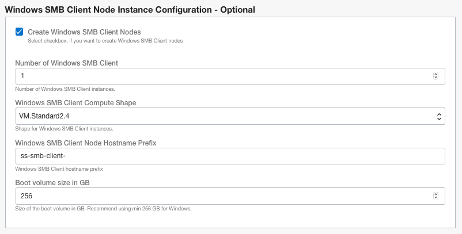Click the "Windows SMB Client Compute Shape" label

click(x=75, y=103)
